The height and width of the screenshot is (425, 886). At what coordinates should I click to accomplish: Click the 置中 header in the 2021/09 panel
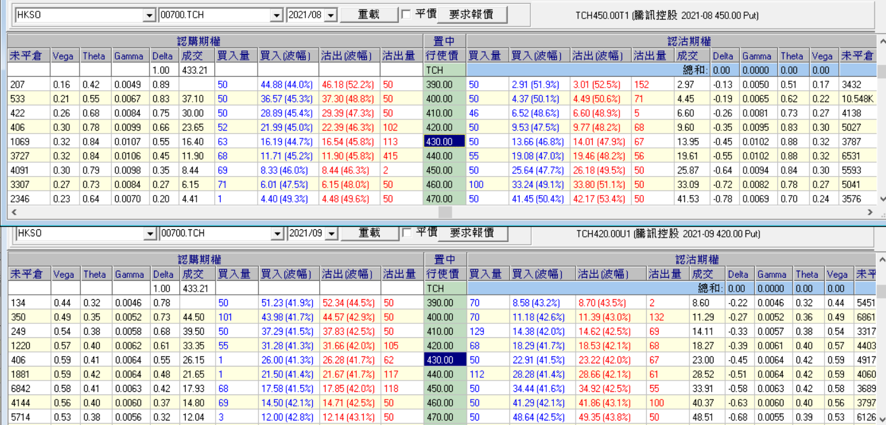point(445,260)
